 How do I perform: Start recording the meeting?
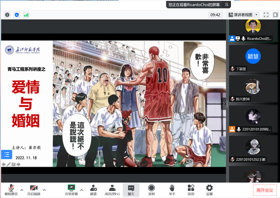point(151,190)
